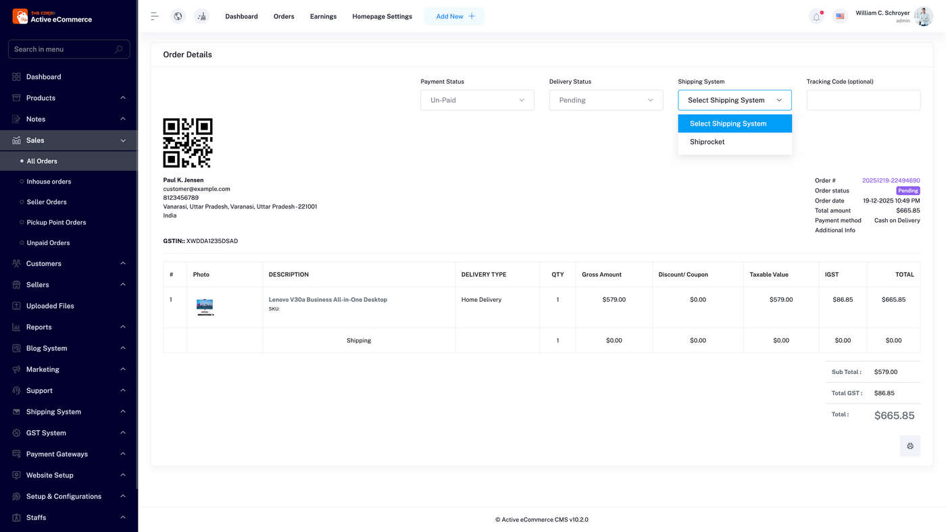Open the Delivery Status dropdown
Screen dimensions: 946x532
(606, 100)
